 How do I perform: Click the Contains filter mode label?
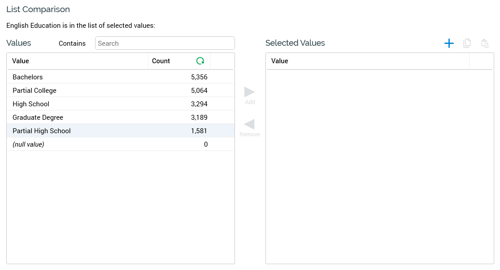tap(72, 44)
